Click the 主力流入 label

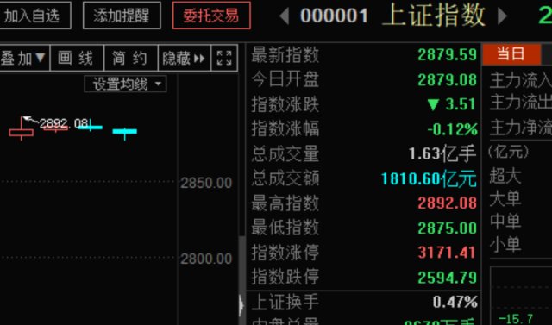coord(521,80)
